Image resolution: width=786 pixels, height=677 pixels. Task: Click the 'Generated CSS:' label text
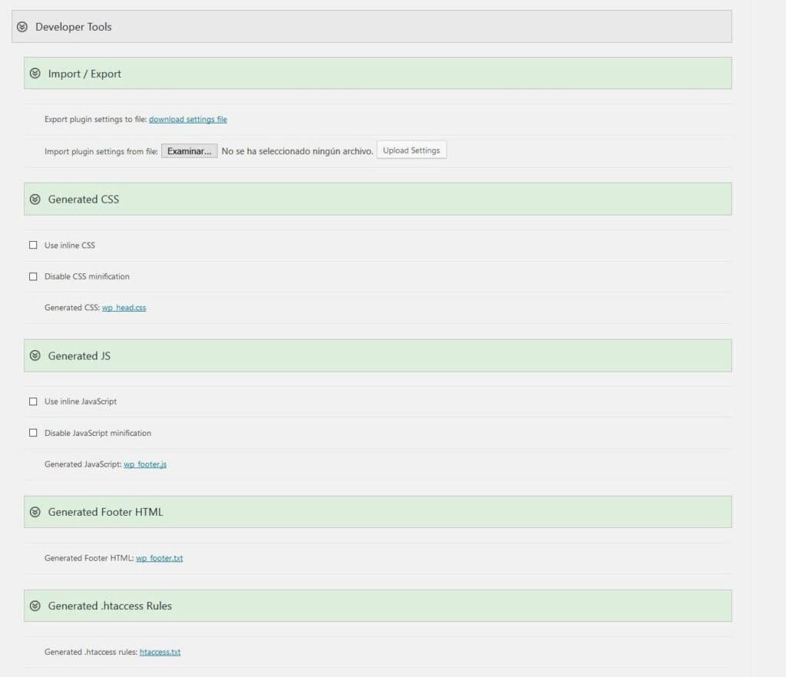71,308
